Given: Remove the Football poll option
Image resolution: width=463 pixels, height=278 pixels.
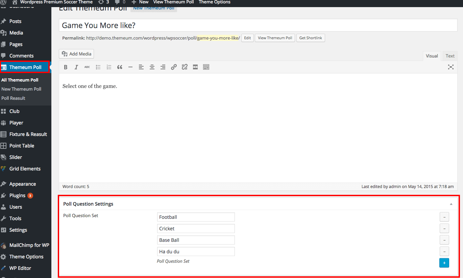Looking at the screenshot, I should click(x=444, y=217).
